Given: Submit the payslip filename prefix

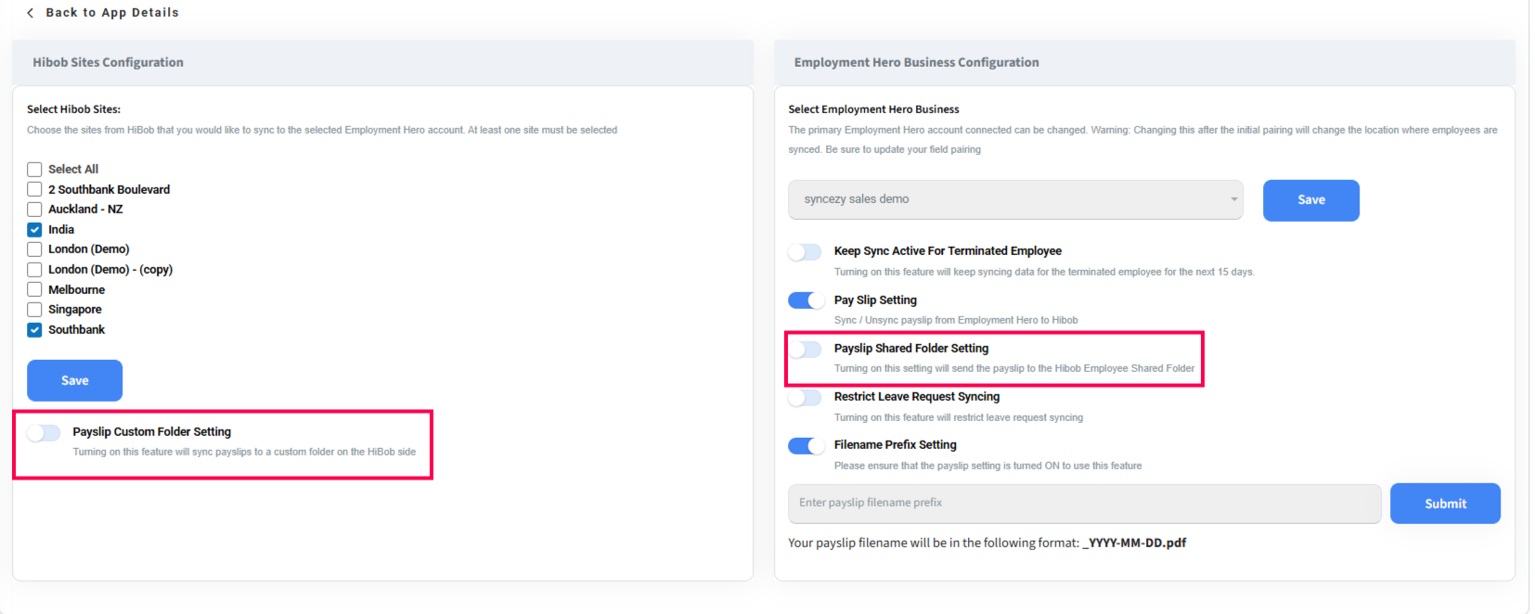Looking at the screenshot, I should coord(1445,504).
